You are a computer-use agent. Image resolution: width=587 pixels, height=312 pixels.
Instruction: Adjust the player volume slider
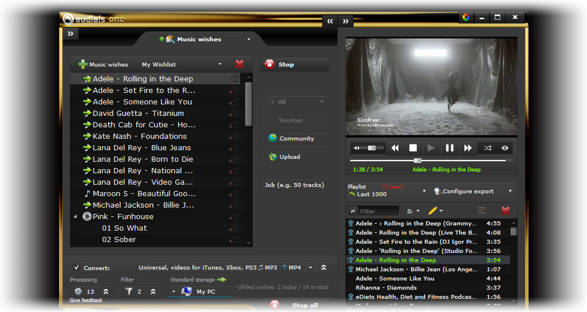pyautogui.click(x=371, y=148)
